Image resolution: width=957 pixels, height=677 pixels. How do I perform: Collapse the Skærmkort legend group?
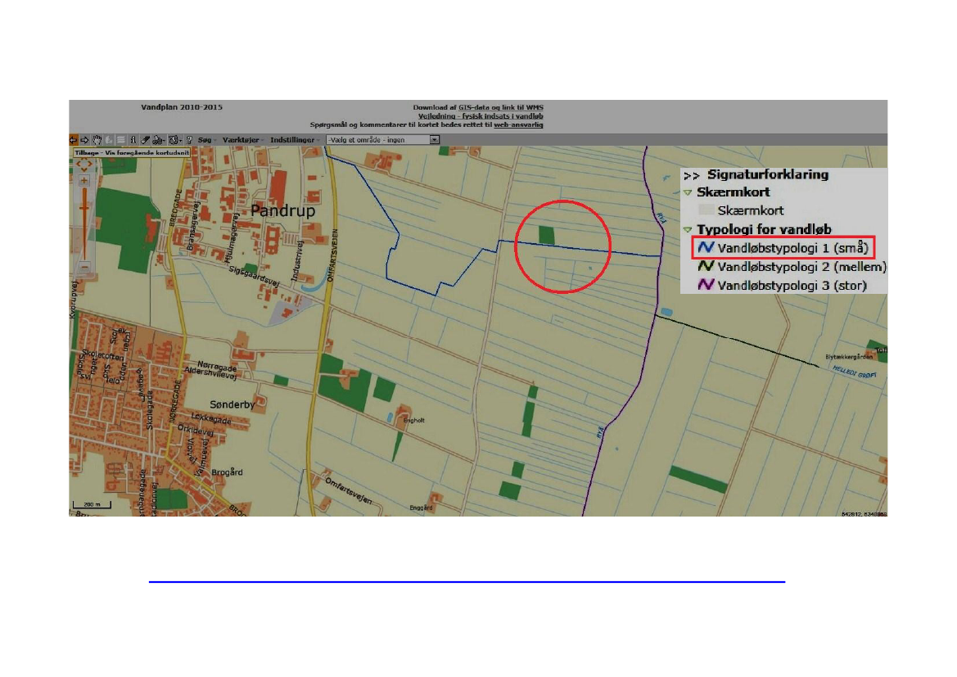pos(688,192)
